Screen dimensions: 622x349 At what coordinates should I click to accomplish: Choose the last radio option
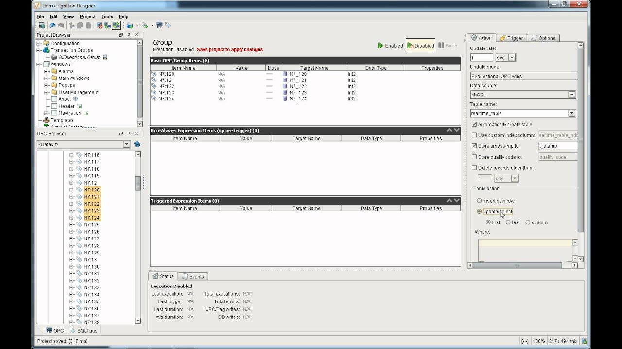(x=508, y=222)
